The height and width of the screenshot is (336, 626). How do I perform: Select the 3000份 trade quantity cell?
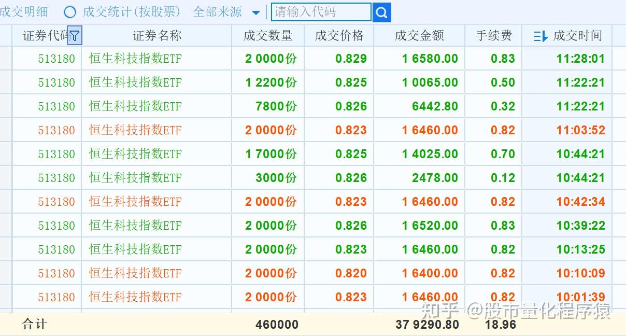tap(276, 178)
